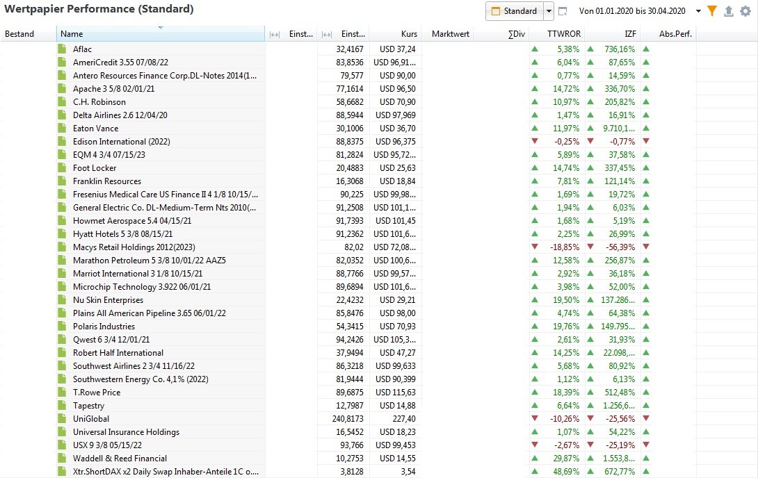This screenshot has height=478, width=758.
Task: Click the security icon beside Aflac
Action: [62, 49]
